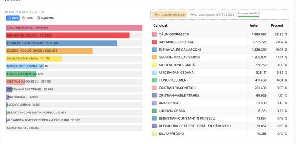This screenshot has height=144, width=296.
Task: Sort by the Procent column header
Action: tap(277, 25)
